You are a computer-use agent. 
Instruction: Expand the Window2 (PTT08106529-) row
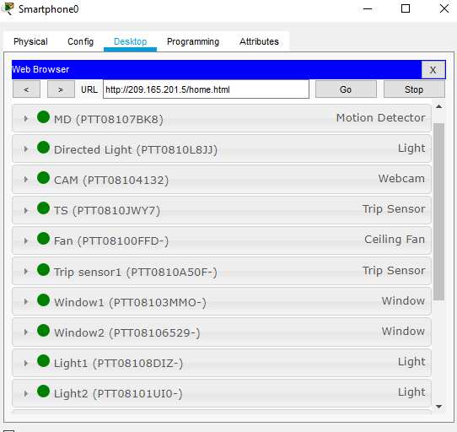point(26,332)
